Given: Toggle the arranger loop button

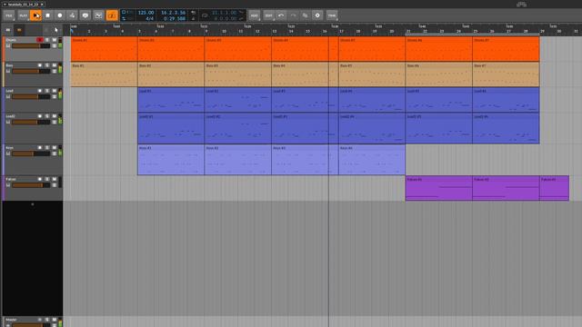Looking at the screenshot, I should (x=205, y=15).
